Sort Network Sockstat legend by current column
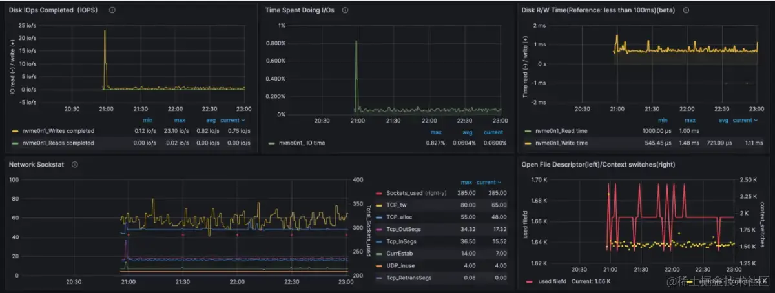This screenshot has height=293, width=775. pos(489,182)
